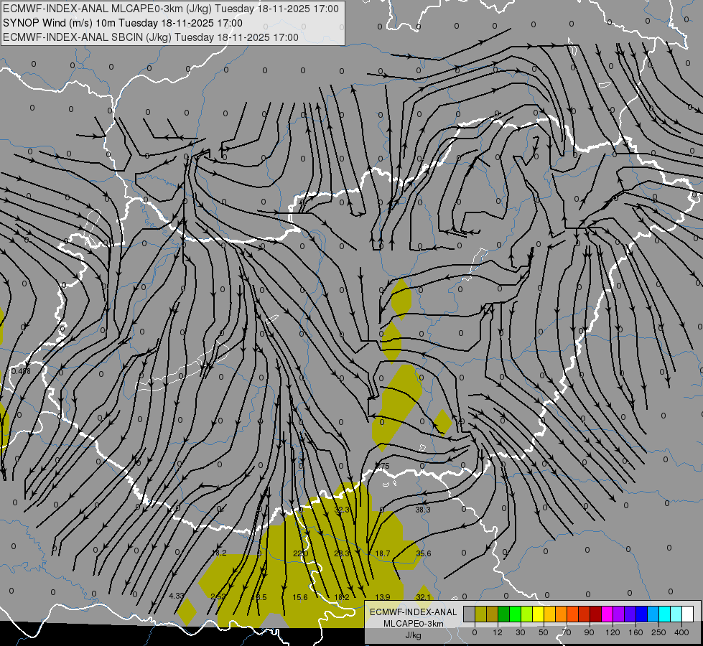
Task: Click the grid value 3.75
Action: coord(383,467)
